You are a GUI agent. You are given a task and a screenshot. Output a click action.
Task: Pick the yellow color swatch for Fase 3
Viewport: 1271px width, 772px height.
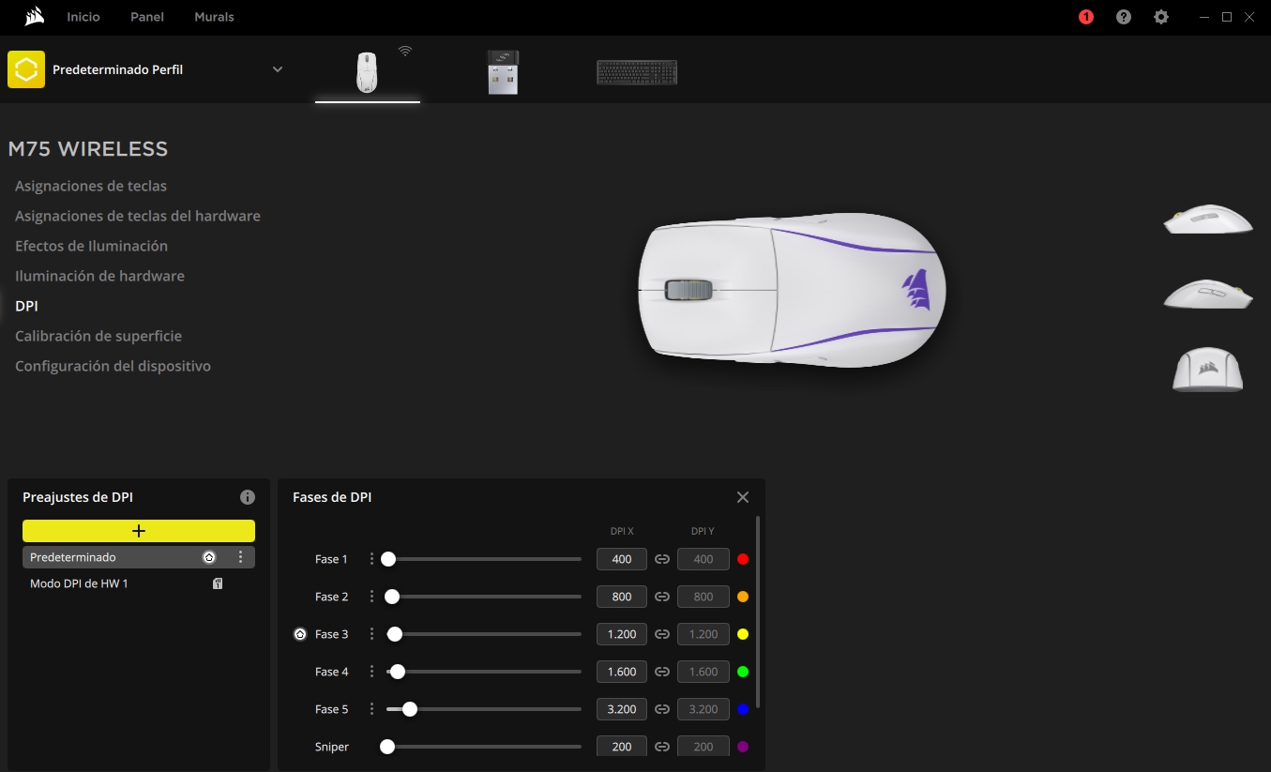pyautogui.click(x=743, y=634)
